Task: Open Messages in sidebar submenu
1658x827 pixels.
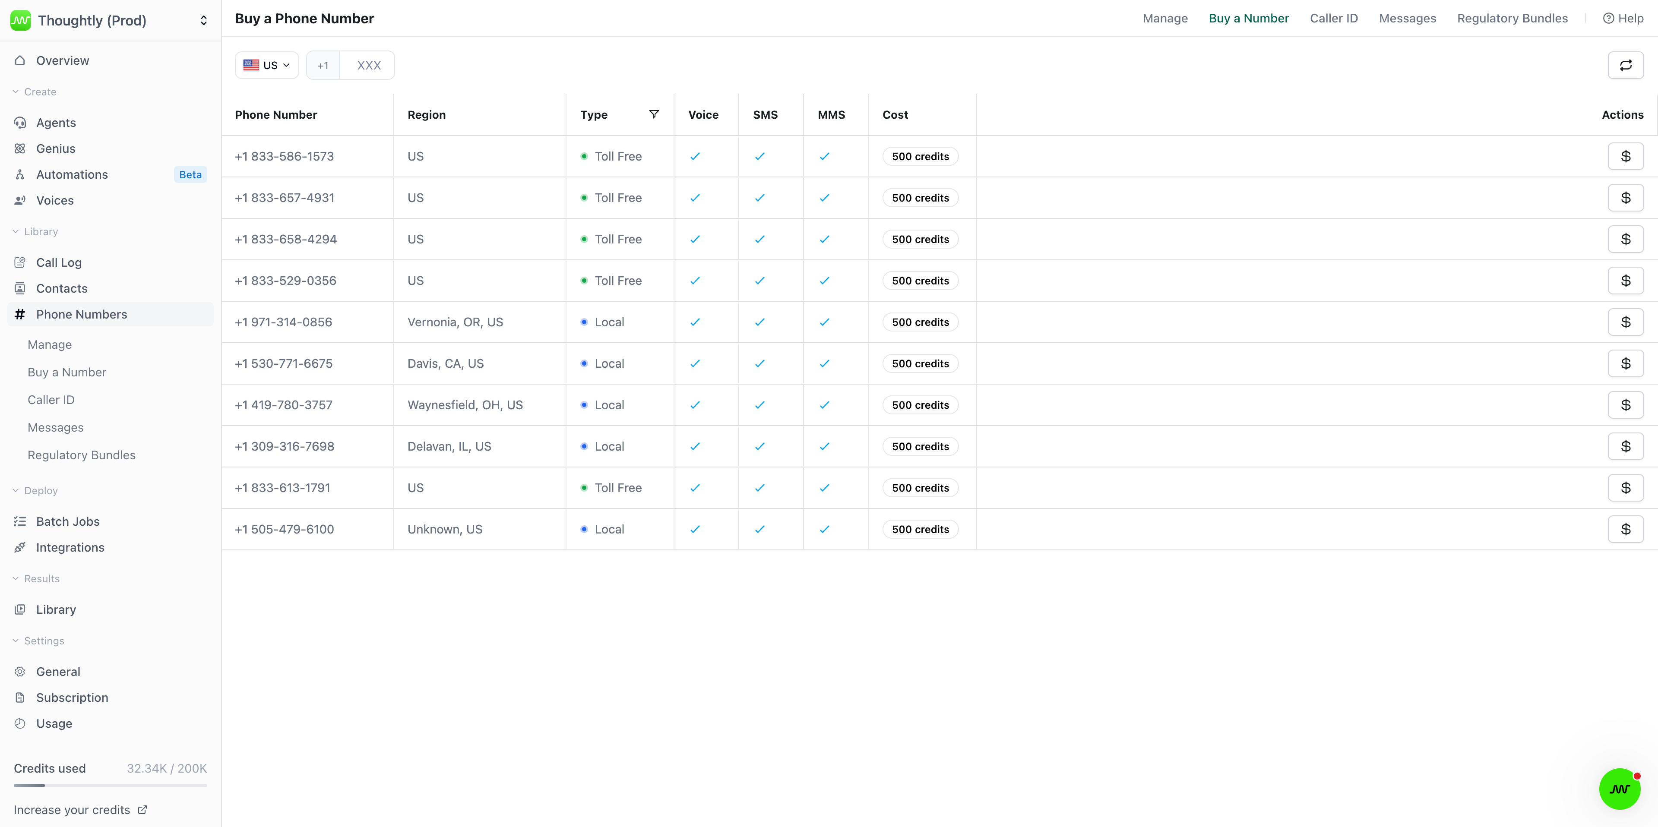Action: click(55, 428)
